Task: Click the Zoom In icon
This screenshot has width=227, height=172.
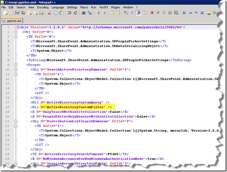Action: (x=98, y=13)
